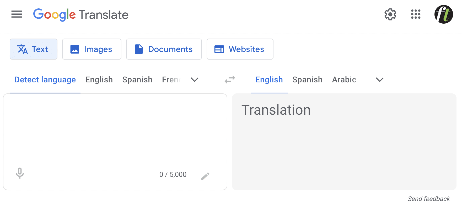Switch to Websites translation
This screenshot has width=462, height=212.
point(240,49)
